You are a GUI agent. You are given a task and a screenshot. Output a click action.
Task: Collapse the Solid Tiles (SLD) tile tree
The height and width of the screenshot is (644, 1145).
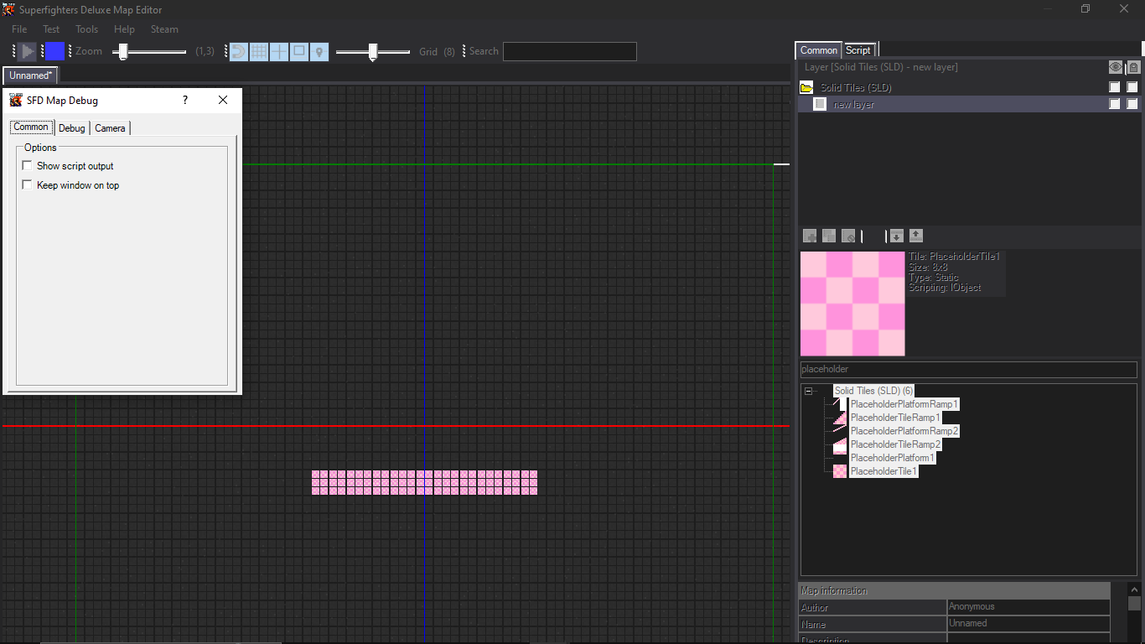pos(809,391)
